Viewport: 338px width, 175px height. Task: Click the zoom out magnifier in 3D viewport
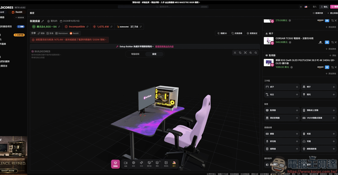pyautogui.click(x=256, y=53)
